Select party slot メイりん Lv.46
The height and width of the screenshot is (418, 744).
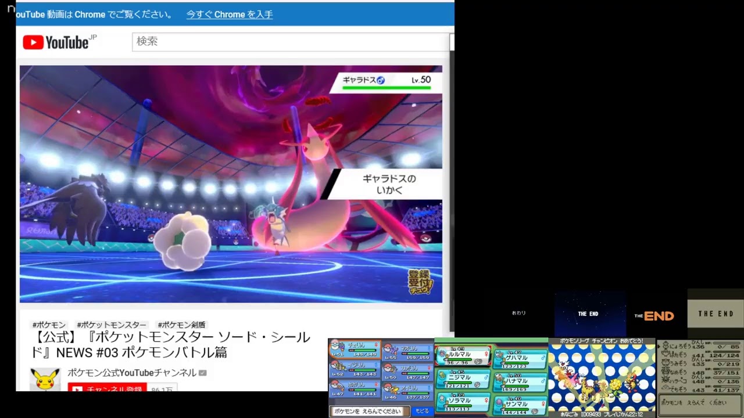click(x=408, y=391)
